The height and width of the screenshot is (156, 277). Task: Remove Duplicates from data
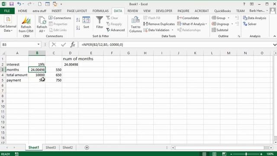[x=159, y=24]
